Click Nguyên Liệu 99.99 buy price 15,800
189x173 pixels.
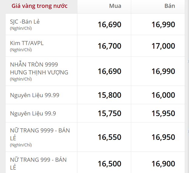coord(109,95)
